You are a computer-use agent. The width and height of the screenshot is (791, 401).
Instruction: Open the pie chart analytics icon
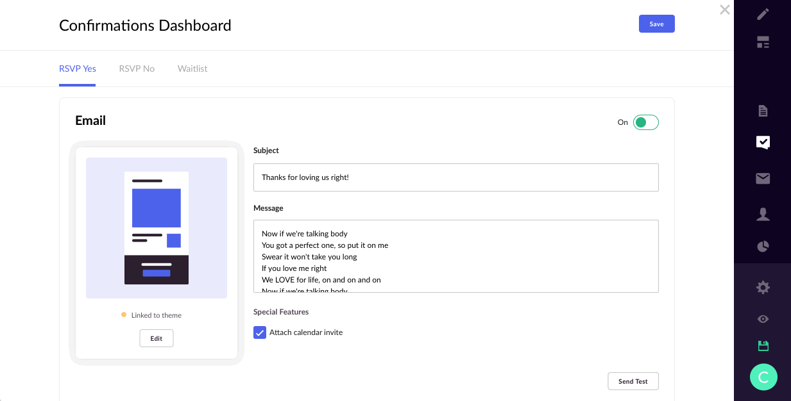pos(763,247)
